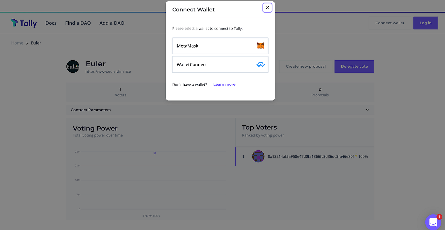Click the Euler DAO logo
This screenshot has width=445, height=230.
pyautogui.click(x=73, y=66)
